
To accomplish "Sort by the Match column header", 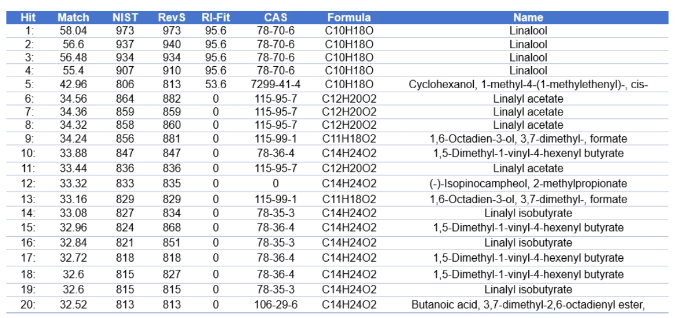I will pos(73,17).
